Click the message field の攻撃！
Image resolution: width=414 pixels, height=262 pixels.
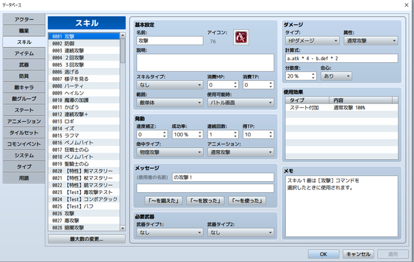click(223, 177)
